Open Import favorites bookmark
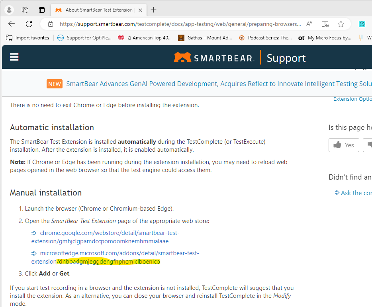 (x=27, y=38)
